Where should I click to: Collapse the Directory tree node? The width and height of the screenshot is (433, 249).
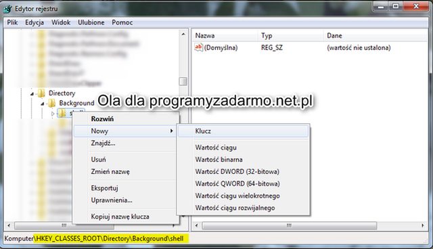[32, 94]
